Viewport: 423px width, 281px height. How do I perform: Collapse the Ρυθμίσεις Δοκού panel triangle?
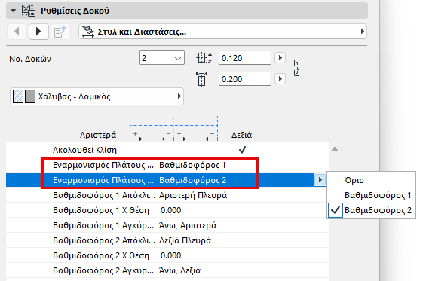click(x=13, y=11)
